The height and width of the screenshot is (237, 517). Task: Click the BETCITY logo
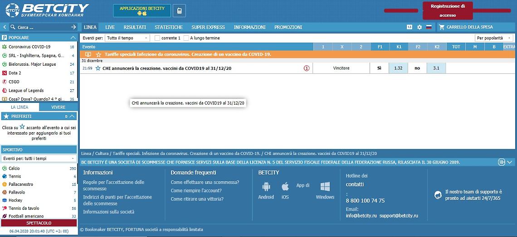[47, 10]
